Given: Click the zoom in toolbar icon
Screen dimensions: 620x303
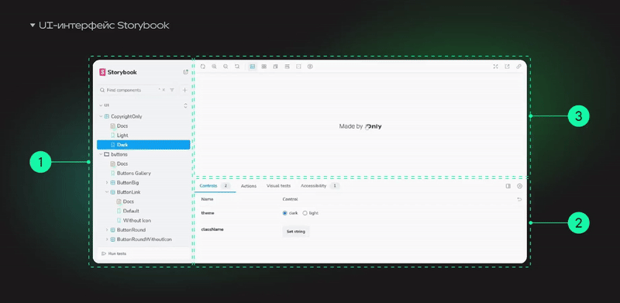Looking at the screenshot, I should pos(214,67).
